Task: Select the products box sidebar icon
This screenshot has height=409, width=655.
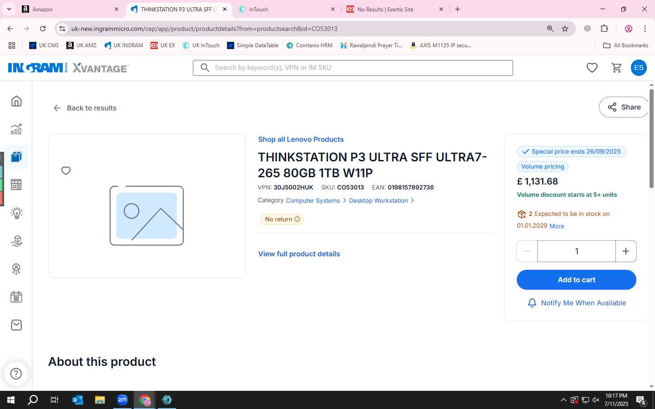Action: click(x=16, y=157)
